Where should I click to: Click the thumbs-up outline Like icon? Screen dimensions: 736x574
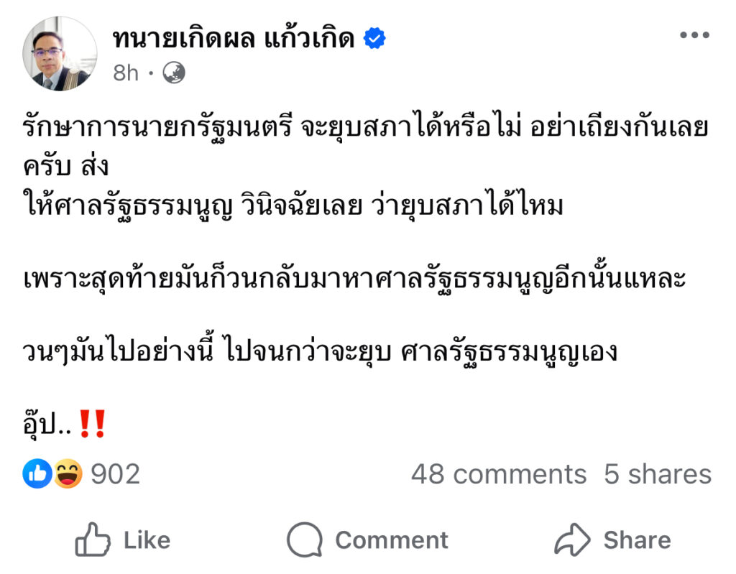pos(93,540)
